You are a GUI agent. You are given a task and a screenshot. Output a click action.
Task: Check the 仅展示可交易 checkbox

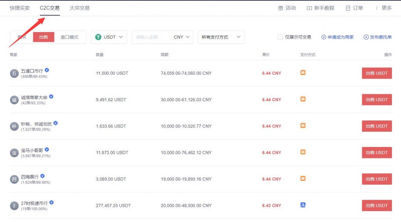[280, 37]
